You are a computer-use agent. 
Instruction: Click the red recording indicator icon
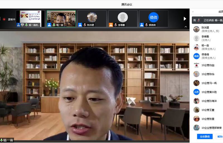tap(4, 19)
